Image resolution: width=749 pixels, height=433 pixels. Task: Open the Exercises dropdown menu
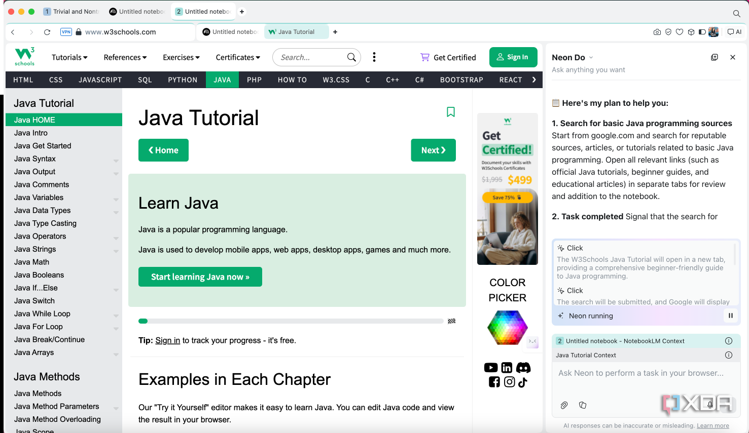click(181, 57)
